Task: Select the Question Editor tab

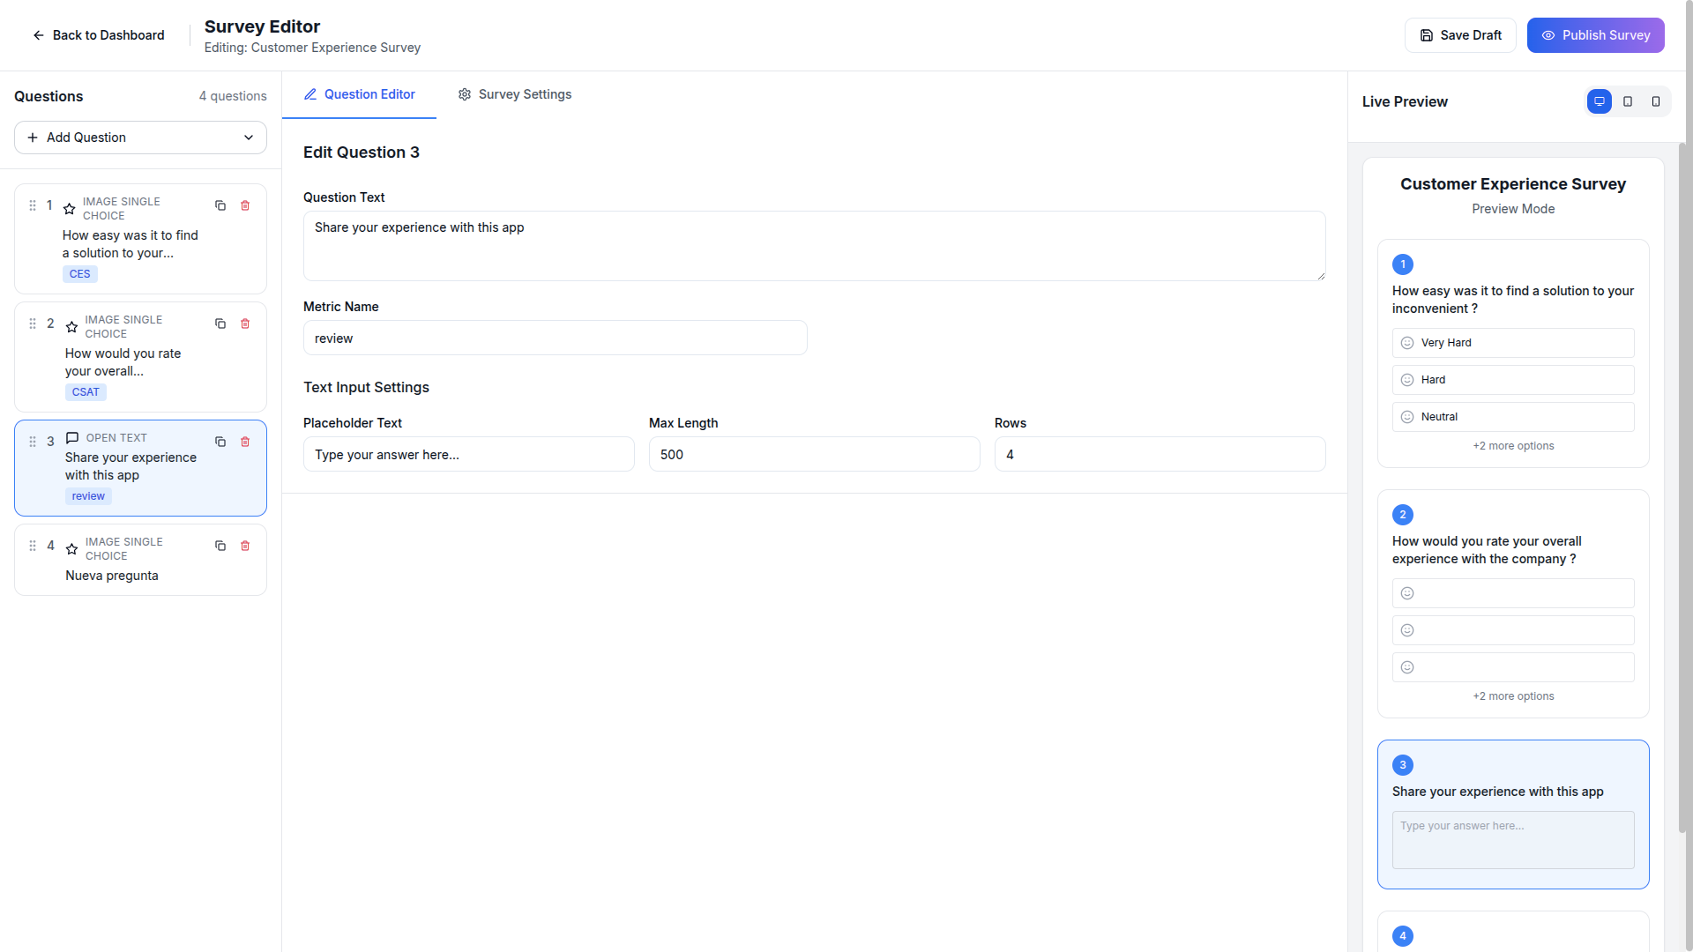Action: coord(359,94)
